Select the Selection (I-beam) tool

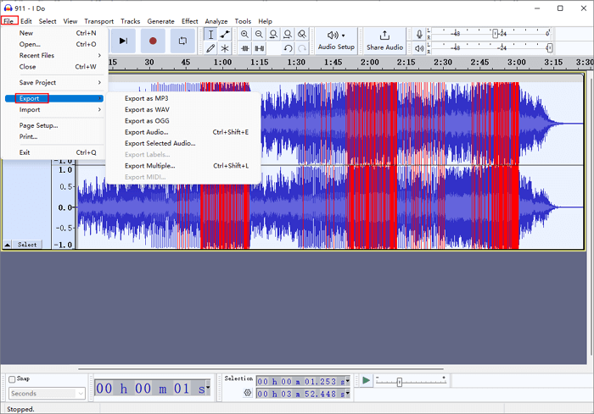point(210,34)
